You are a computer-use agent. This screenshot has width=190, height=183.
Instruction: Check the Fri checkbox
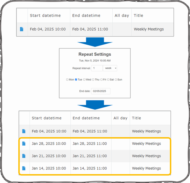(101, 79)
